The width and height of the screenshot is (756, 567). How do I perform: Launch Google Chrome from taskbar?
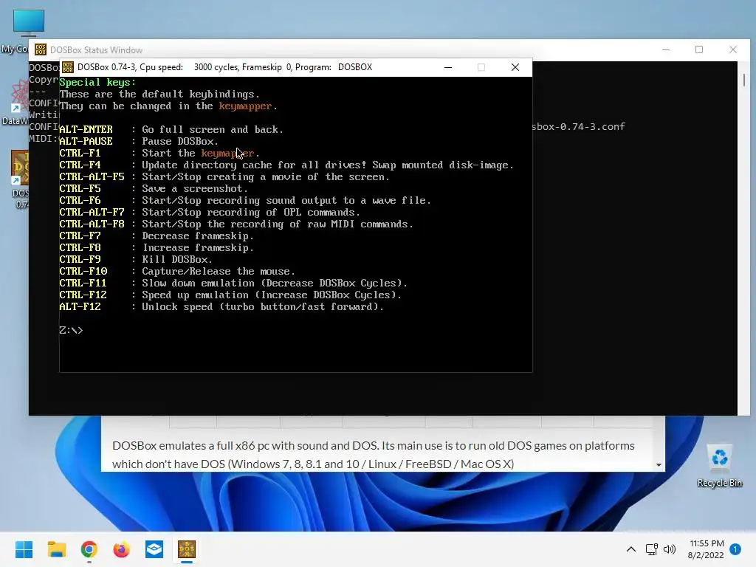pos(89,549)
